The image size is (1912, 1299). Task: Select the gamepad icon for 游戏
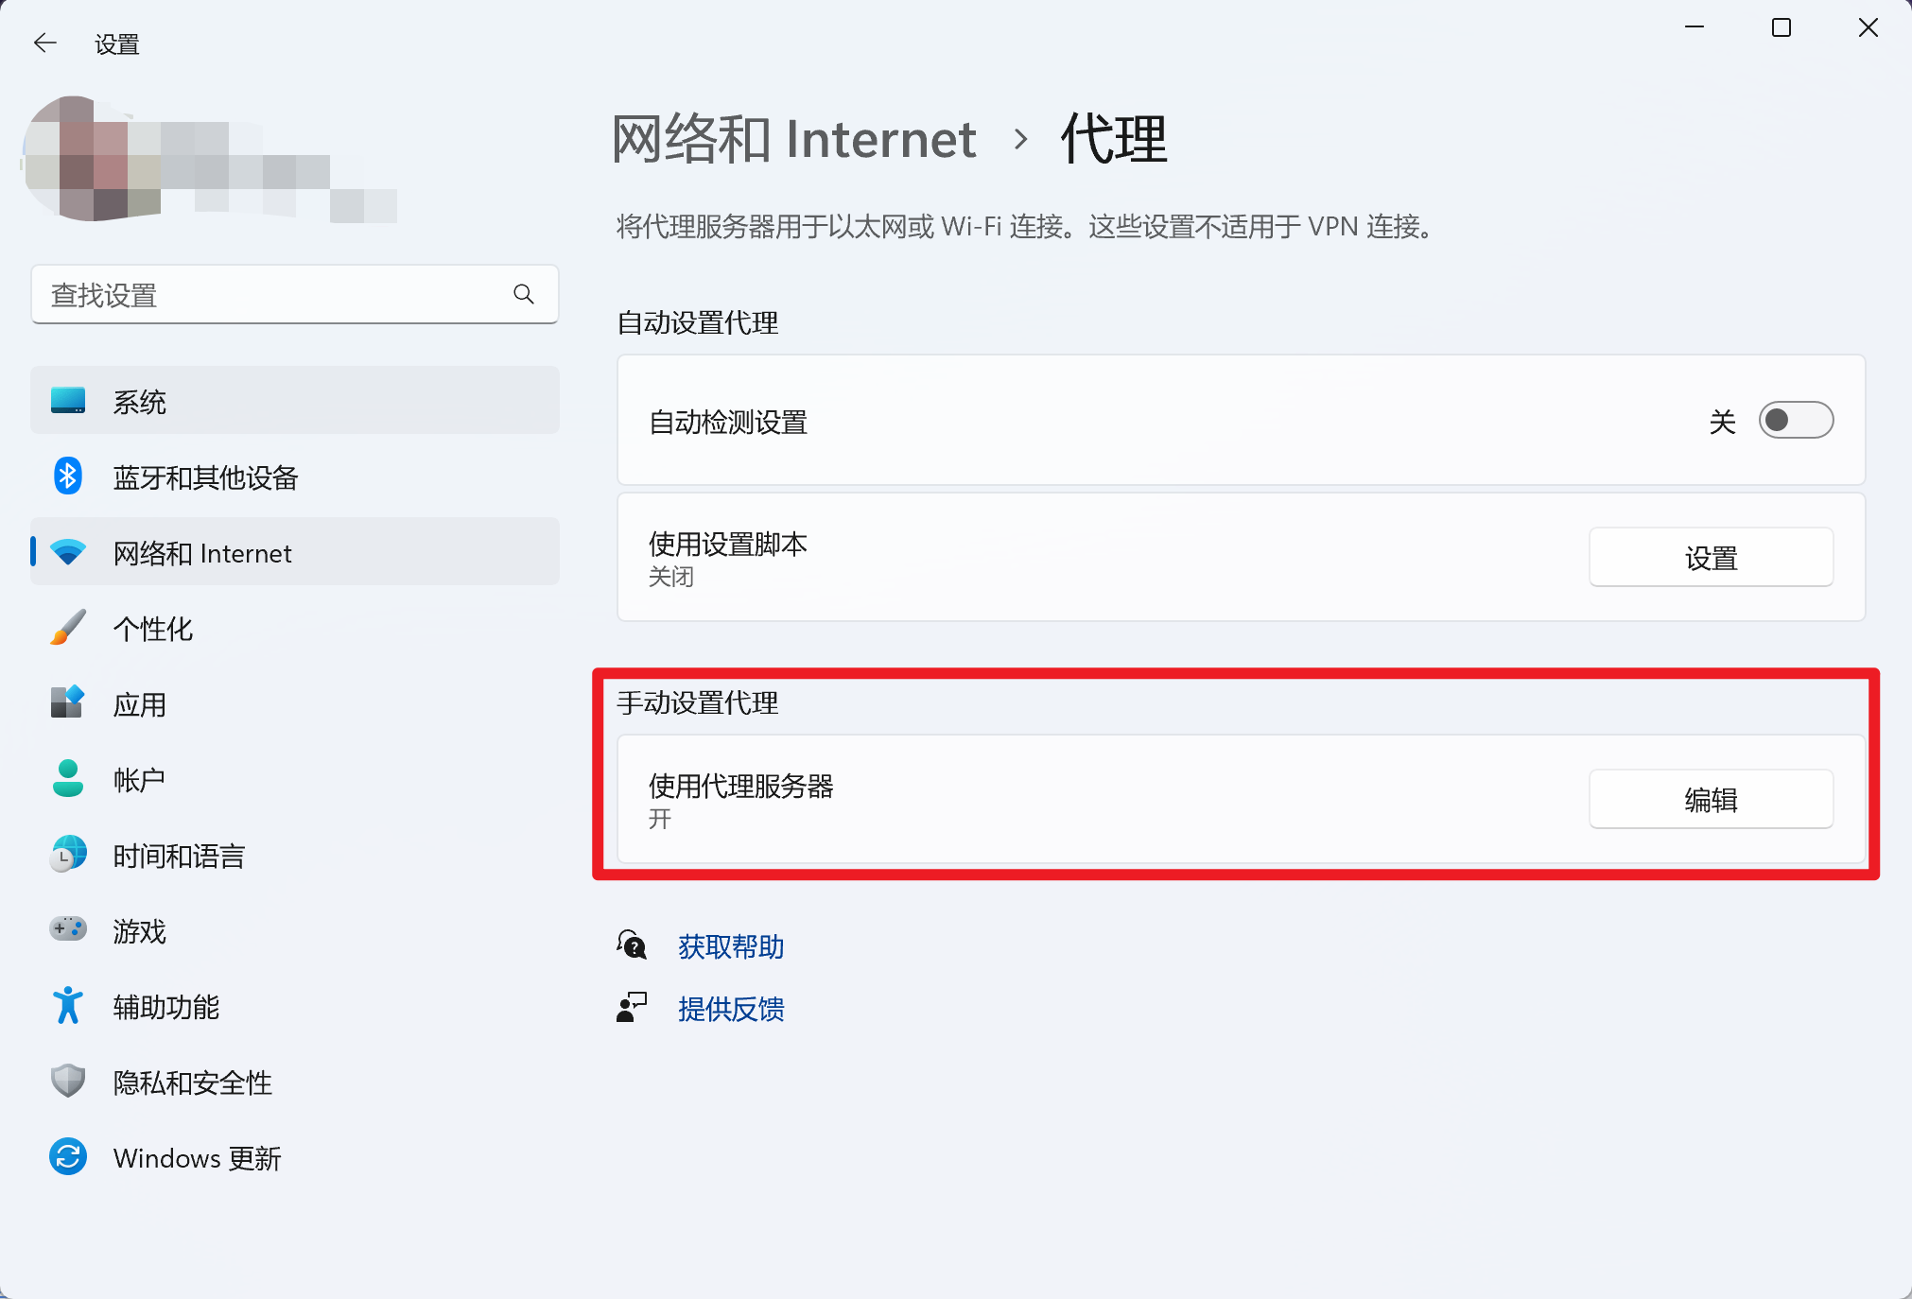68,929
